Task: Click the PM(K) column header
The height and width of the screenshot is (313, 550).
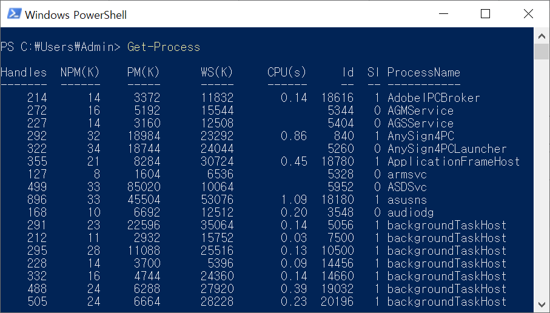Action: tap(143, 73)
